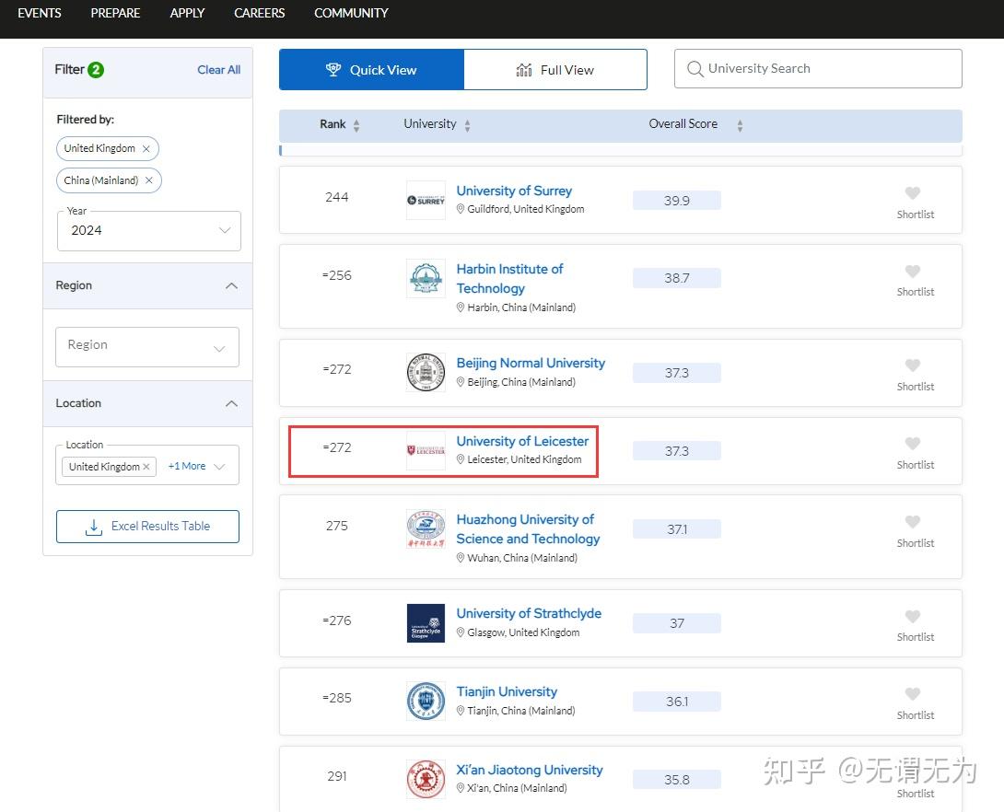Click Wuhan location pin icon
The height and width of the screenshot is (812, 1004).
click(x=461, y=558)
